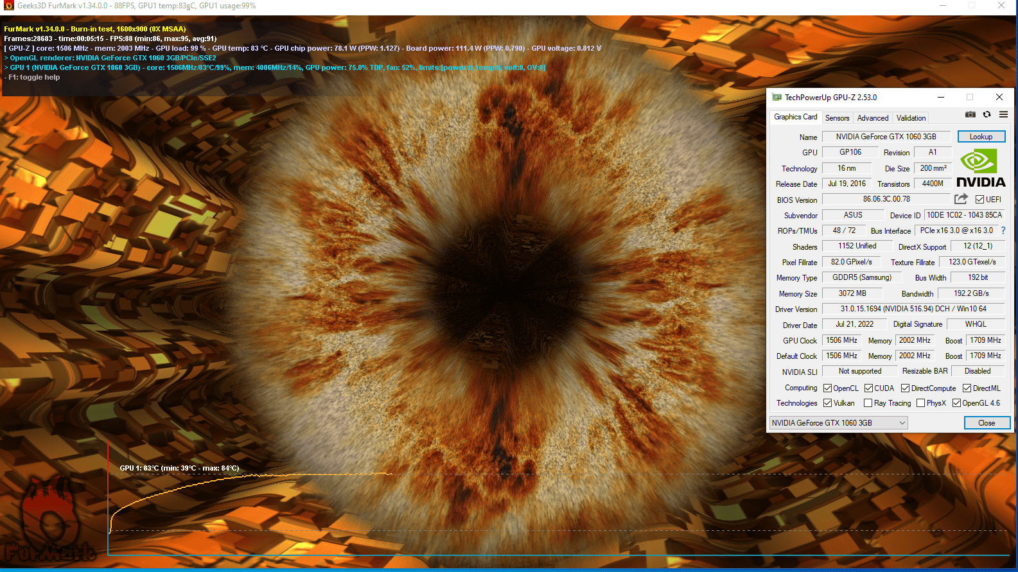Click the FurMark title bar icon
This screenshot has width=1018, height=572.
(x=8, y=6)
